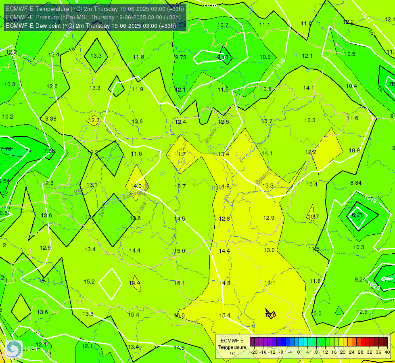Click the 14.0 value inside the yellow diamond
Screen dimensions: 395x363
click(x=136, y=186)
